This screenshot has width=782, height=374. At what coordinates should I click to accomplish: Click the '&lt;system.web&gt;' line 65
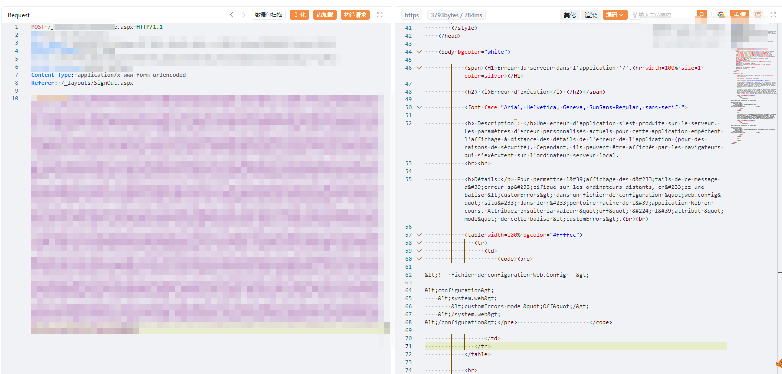point(467,298)
